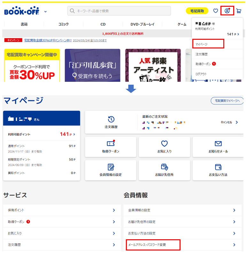Open the shopping cart icon

pyautogui.click(x=239, y=11)
